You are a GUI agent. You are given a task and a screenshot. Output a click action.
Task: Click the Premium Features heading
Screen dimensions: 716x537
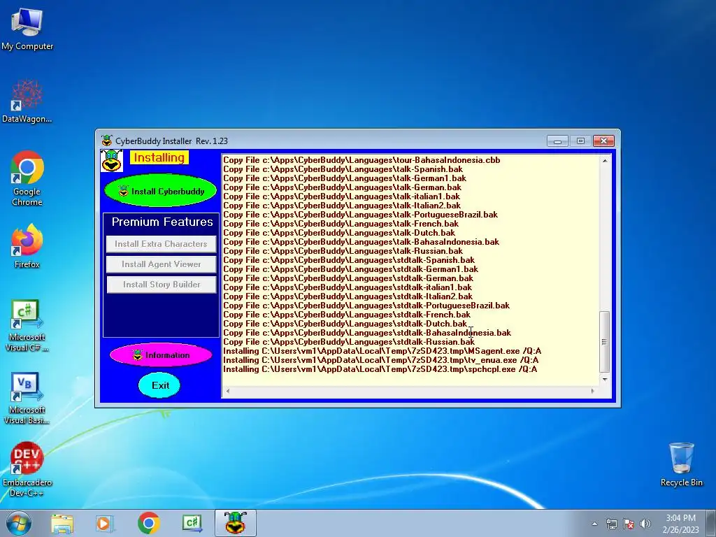tap(162, 222)
